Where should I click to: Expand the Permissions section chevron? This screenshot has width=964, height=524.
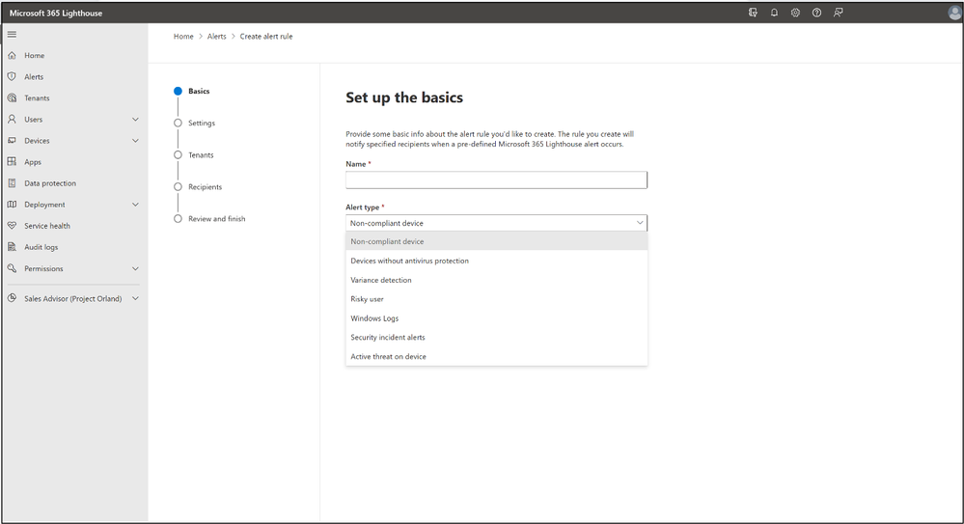tap(135, 268)
